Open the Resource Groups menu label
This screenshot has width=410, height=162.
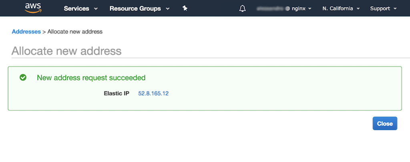[x=135, y=8]
